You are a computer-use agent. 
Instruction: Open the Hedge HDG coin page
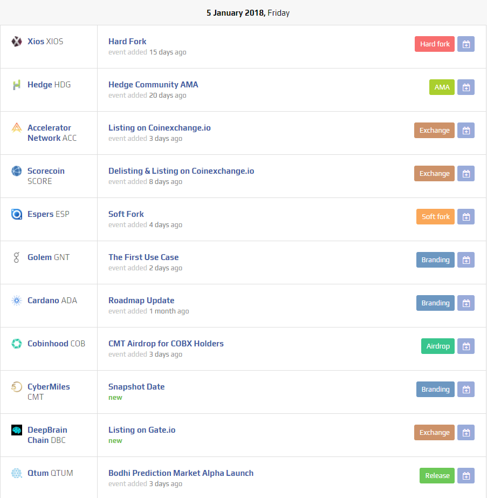click(x=49, y=85)
